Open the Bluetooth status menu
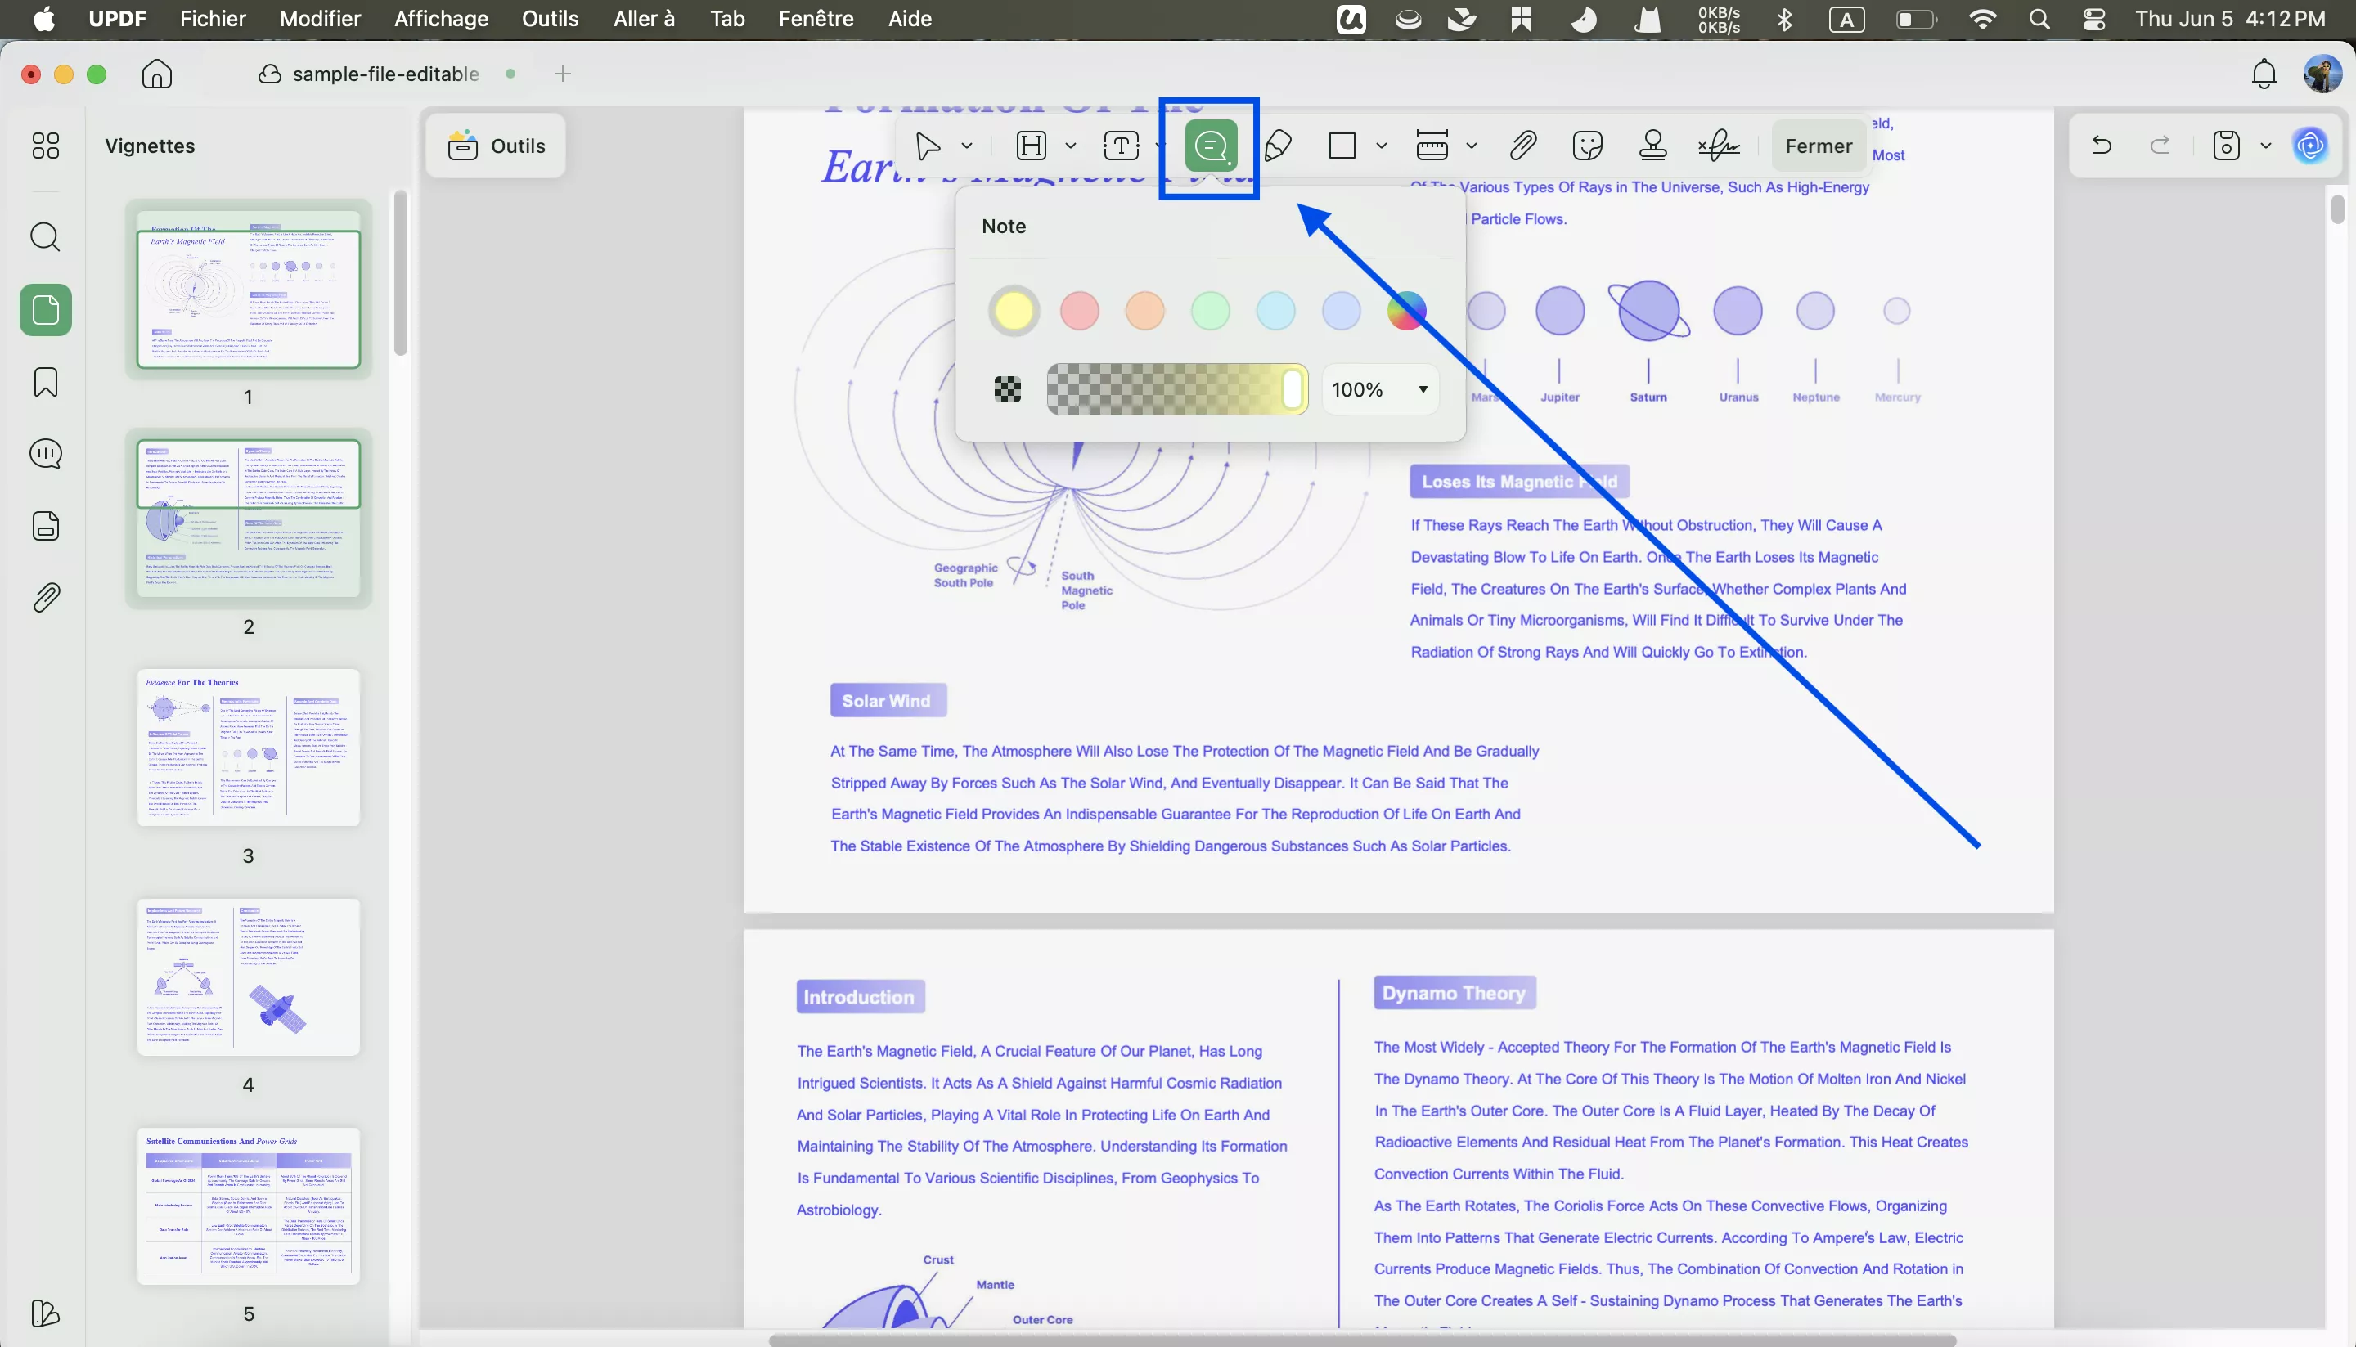 [x=1785, y=20]
